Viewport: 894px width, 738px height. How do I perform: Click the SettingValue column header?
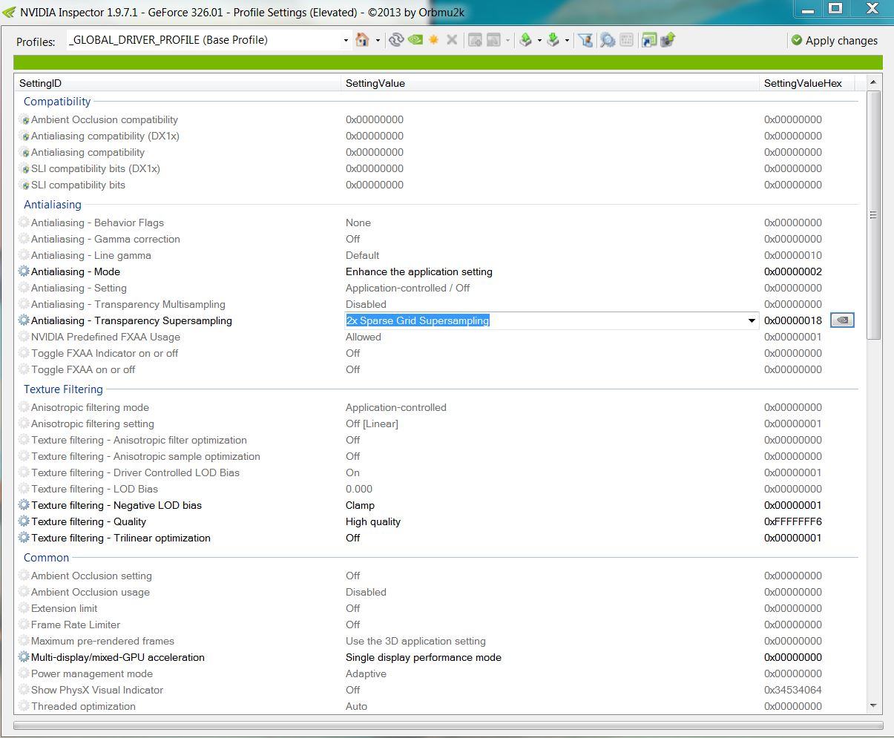tap(551, 83)
